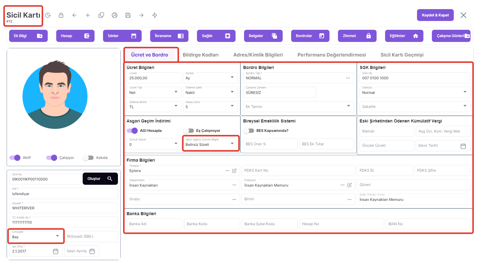Click the Kaydet & Kapat button

click(x=435, y=15)
